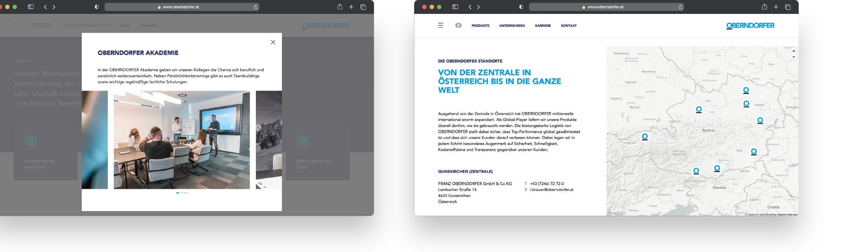862x252 pixels.
Task: Open share menu in right Safari window
Action: (765, 7)
